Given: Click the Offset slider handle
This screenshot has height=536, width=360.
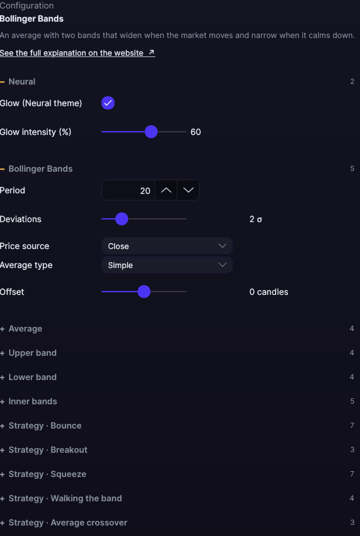Looking at the screenshot, I should point(144,292).
